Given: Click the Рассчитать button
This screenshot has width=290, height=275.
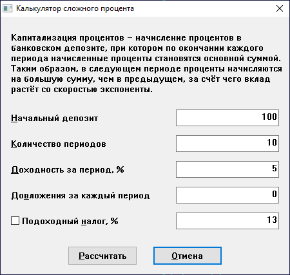Looking at the screenshot, I should click(x=102, y=256).
